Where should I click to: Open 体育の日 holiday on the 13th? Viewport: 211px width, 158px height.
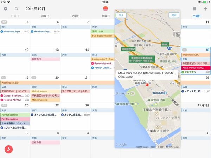(x=45, y=59)
